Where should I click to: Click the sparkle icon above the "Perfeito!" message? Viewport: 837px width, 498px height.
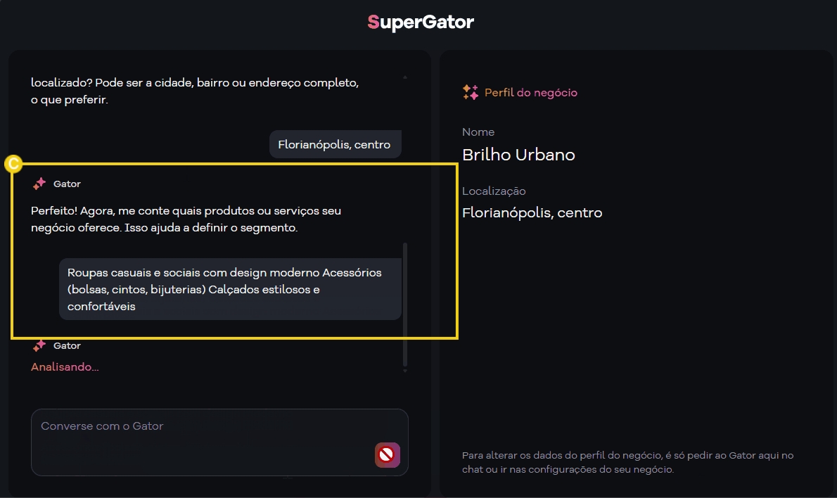pyautogui.click(x=39, y=184)
